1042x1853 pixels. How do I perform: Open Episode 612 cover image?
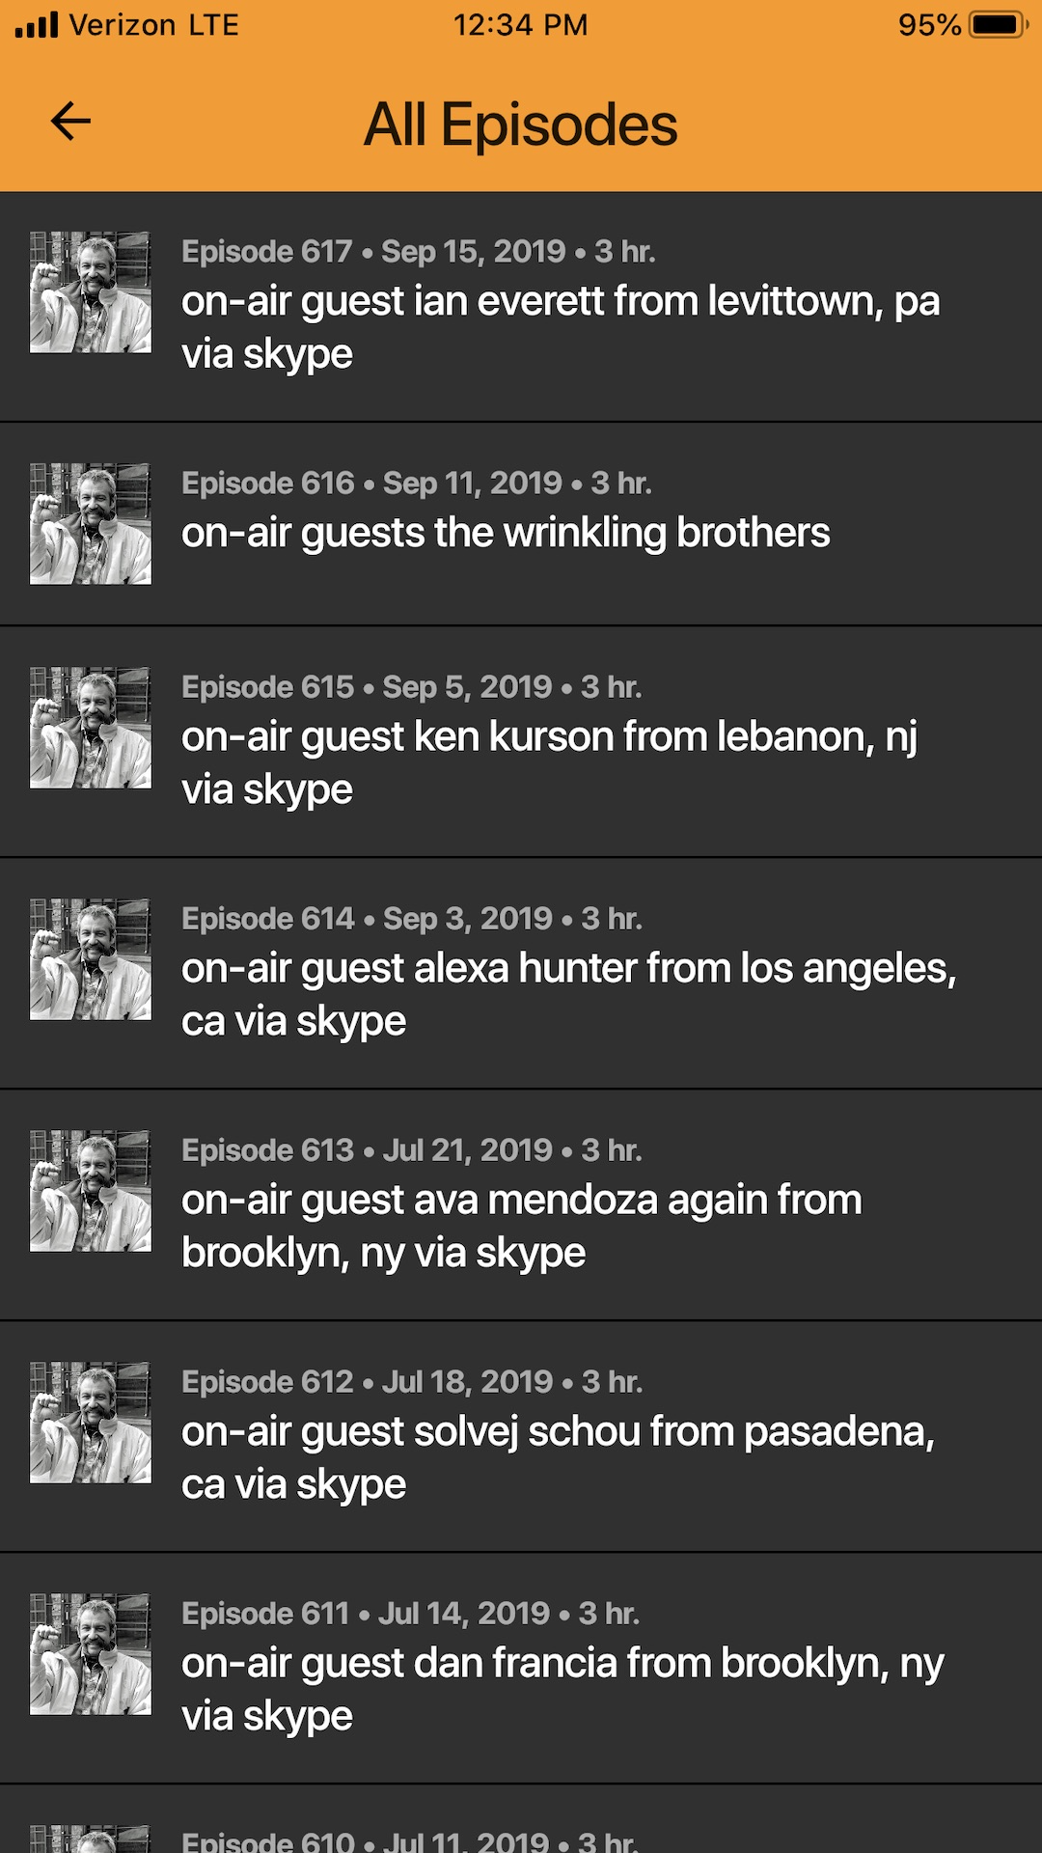click(x=91, y=1423)
